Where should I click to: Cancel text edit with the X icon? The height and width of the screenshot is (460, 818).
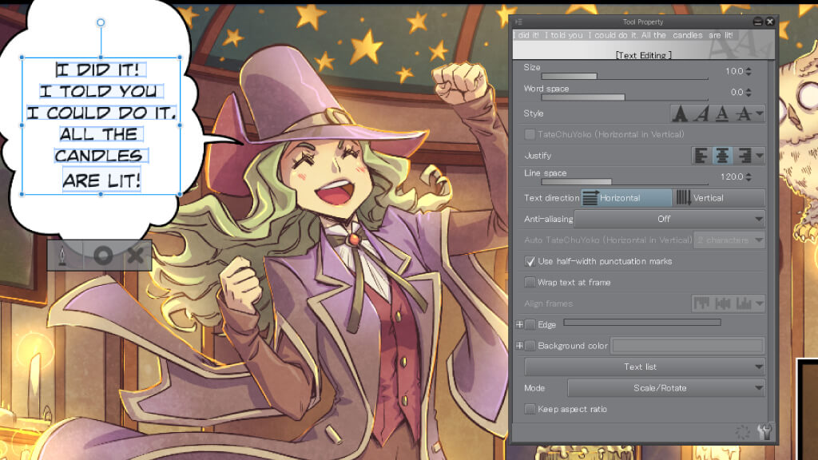tap(137, 256)
